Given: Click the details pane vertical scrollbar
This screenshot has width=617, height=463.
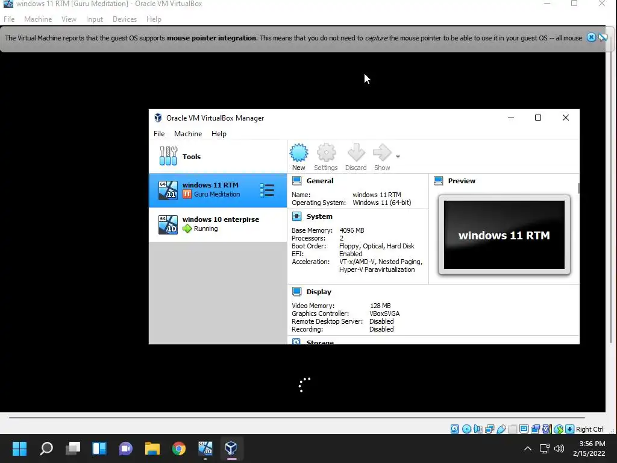Looking at the screenshot, I should [x=578, y=188].
